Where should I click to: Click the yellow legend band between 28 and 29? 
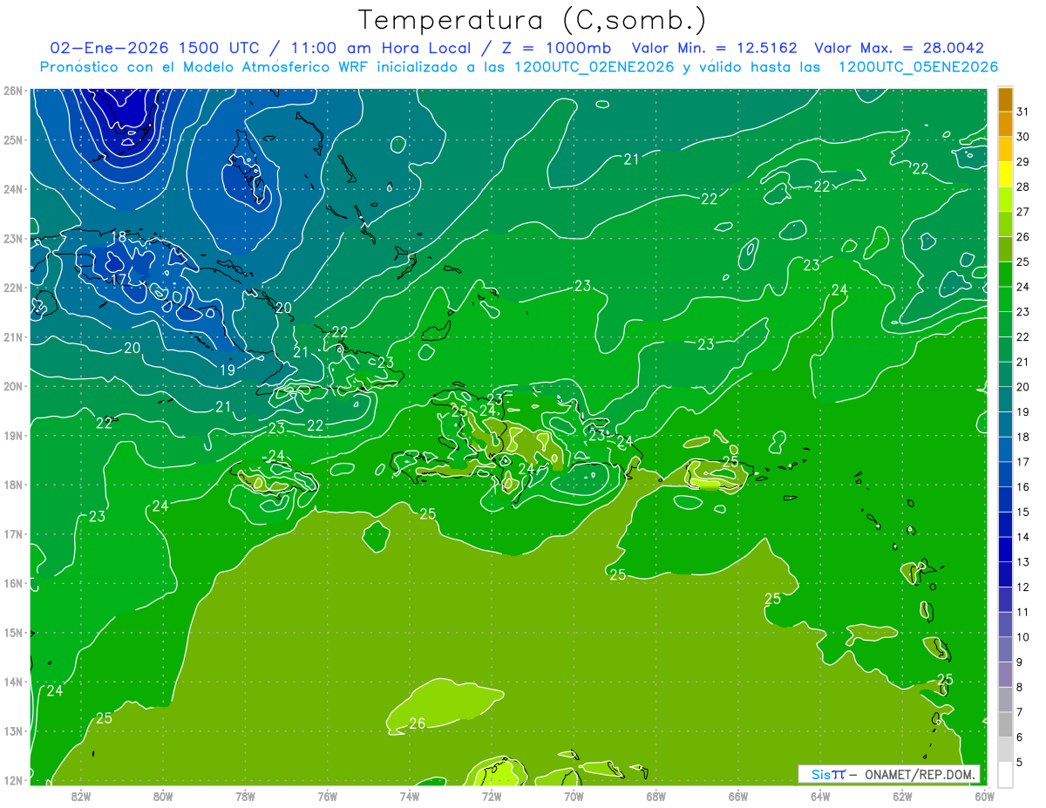pyautogui.click(x=1005, y=174)
